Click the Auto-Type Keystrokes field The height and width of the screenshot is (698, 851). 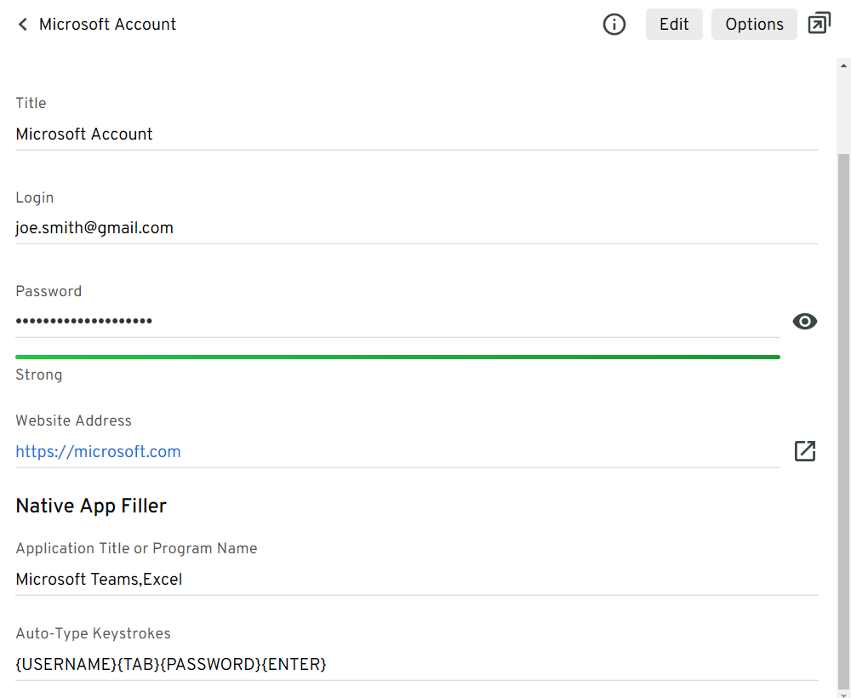point(171,665)
